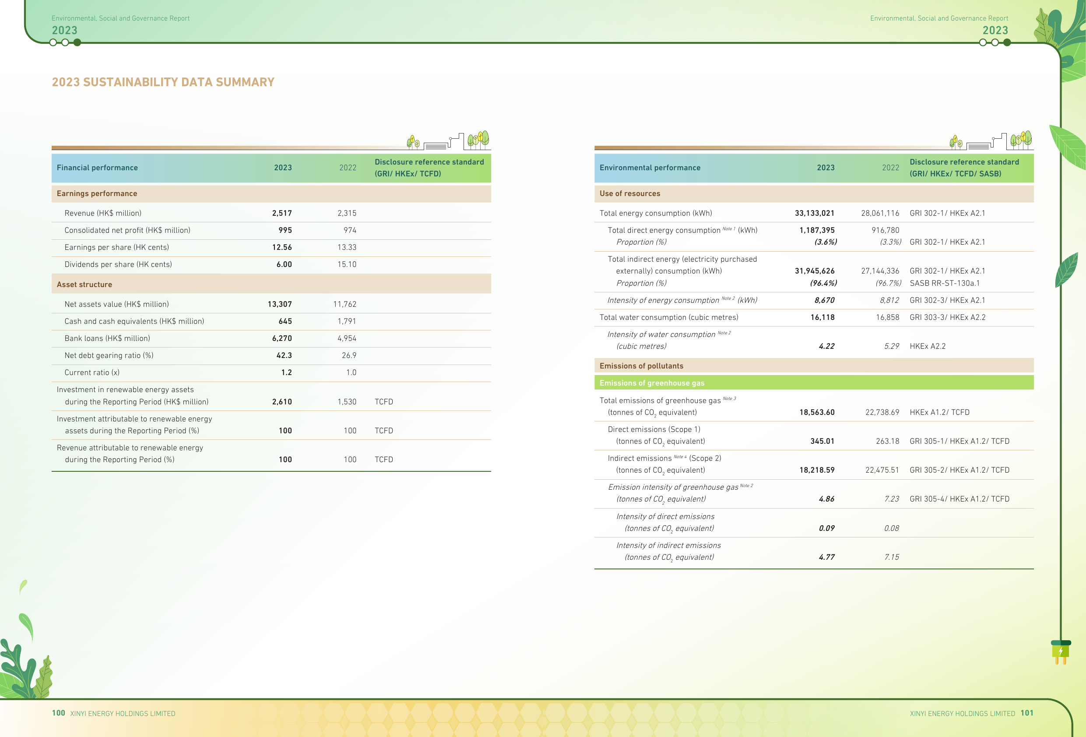Click the 'Current ratio (x)' row label
The width and height of the screenshot is (1086, 737).
click(x=92, y=372)
